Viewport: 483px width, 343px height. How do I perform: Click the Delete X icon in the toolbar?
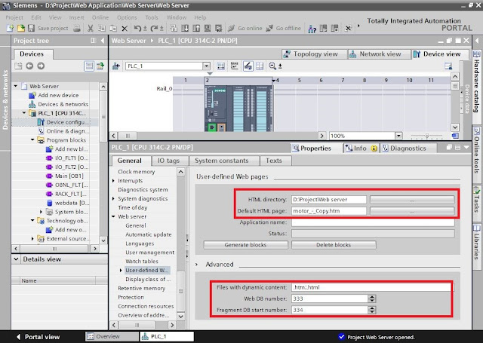[125, 29]
